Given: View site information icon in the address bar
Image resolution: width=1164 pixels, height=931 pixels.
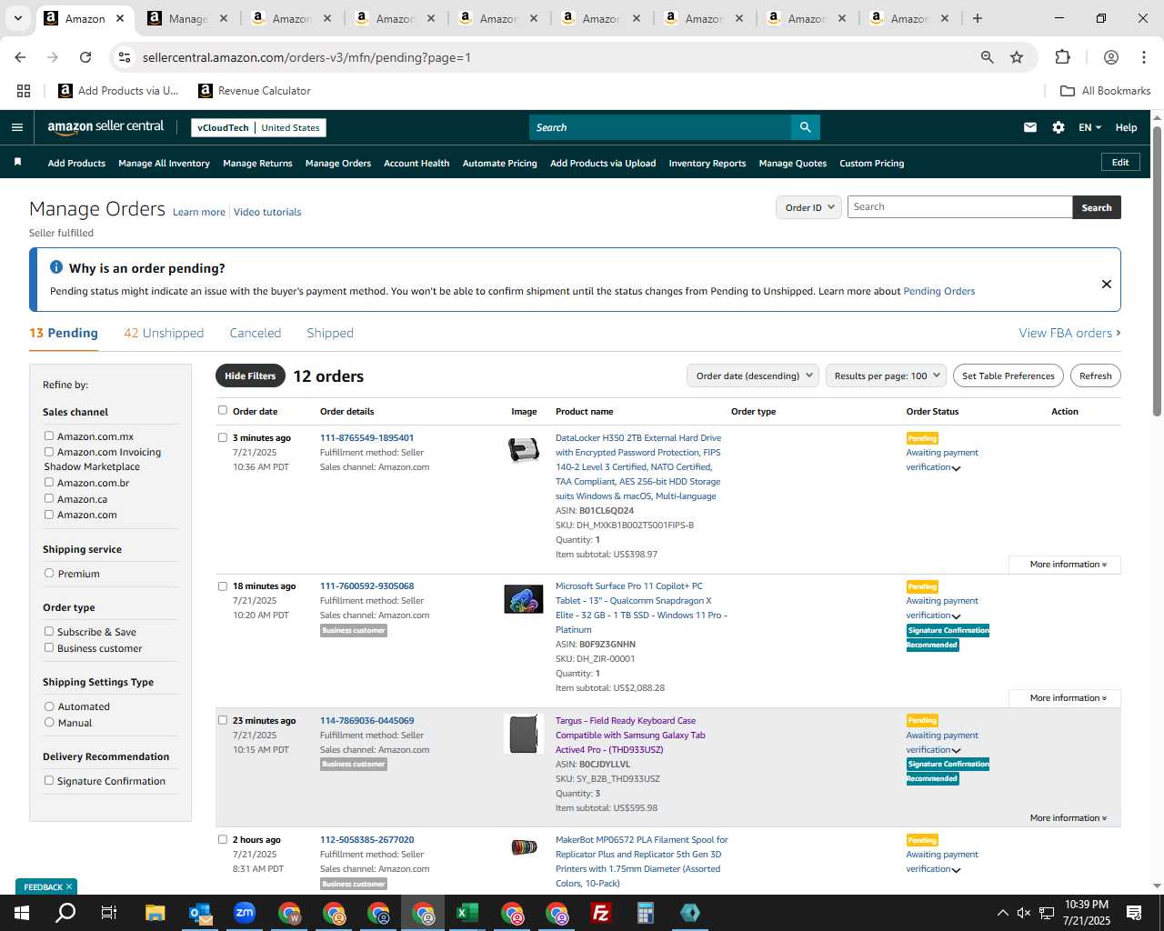Looking at the screenshot, I should [x=125, y=57].
